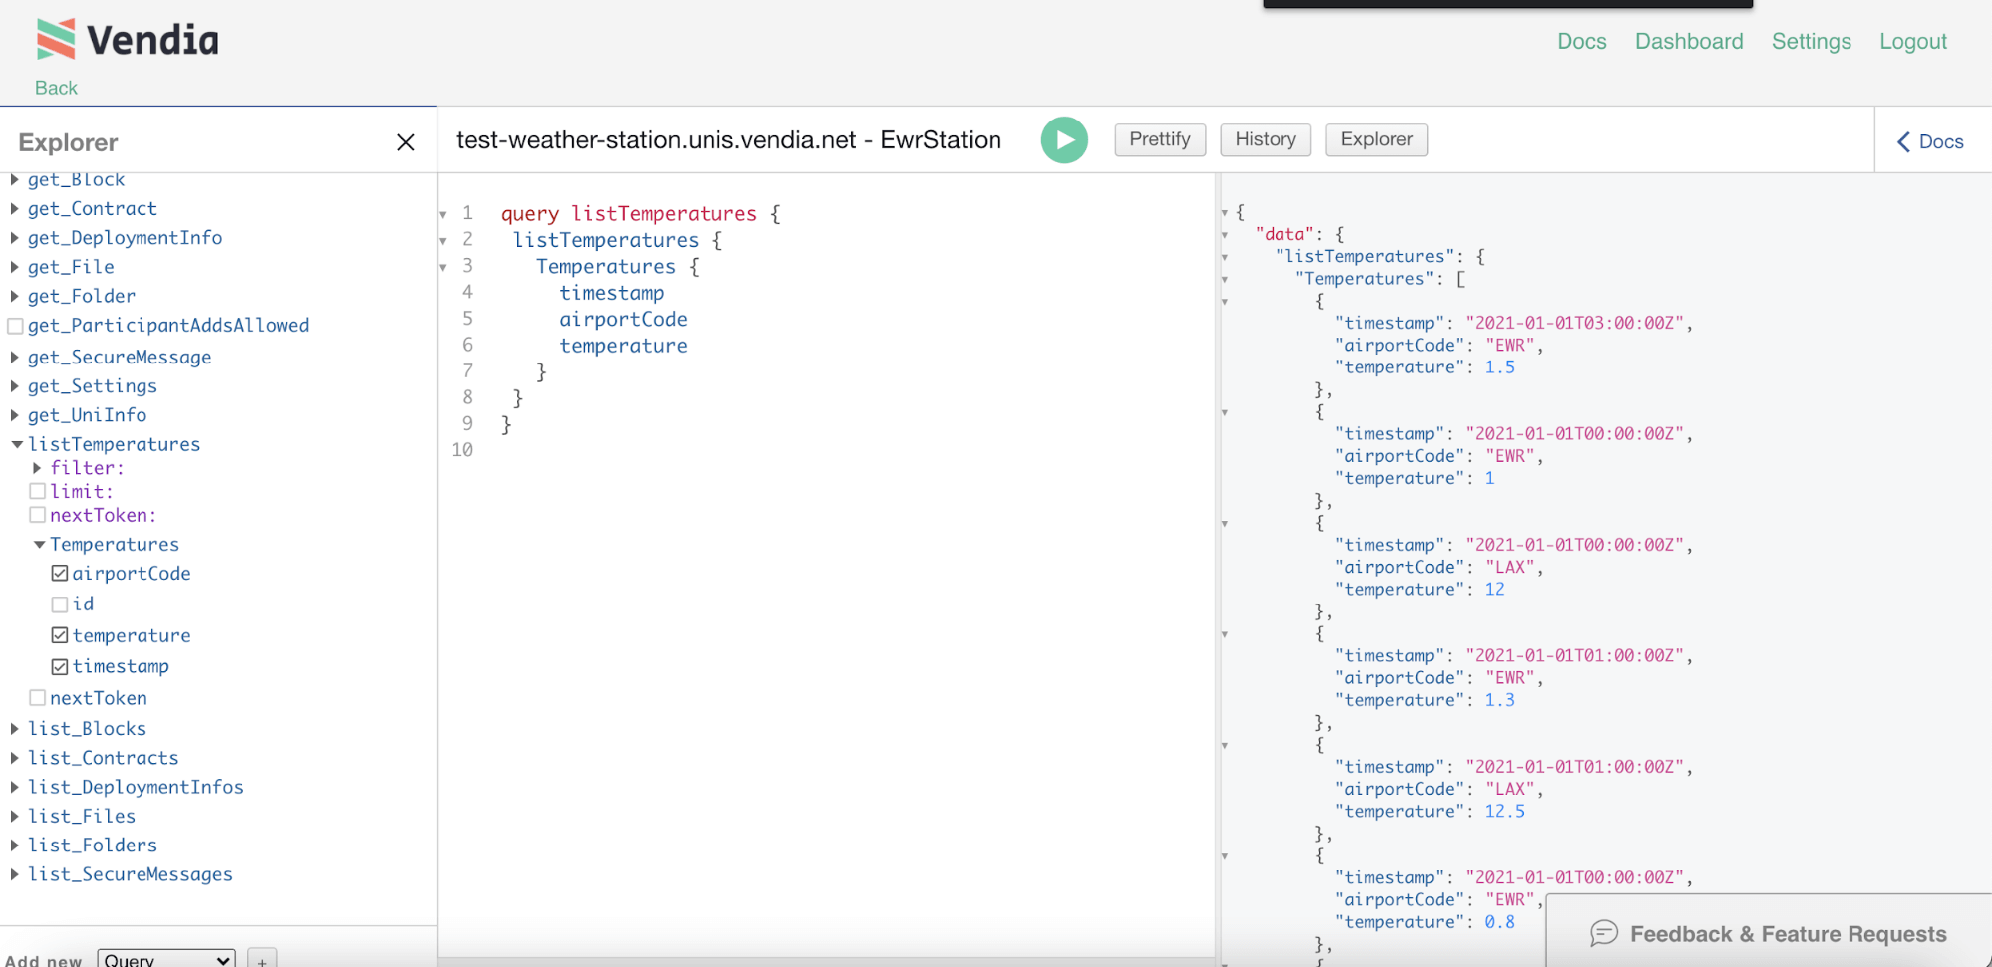Select the temperature value 12.5 in results

coord(1504,811)
